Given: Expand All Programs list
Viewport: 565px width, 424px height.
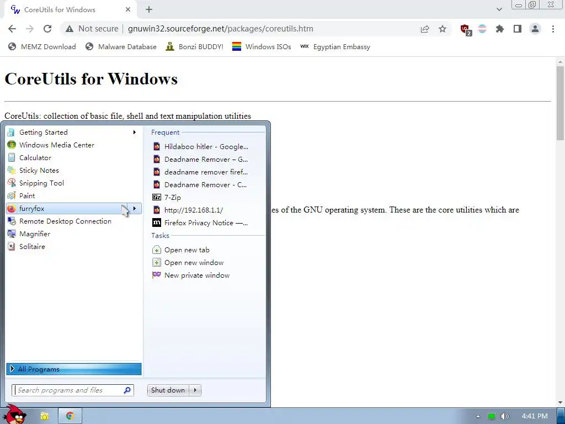Looking at the screenshot, I should (x=74, y=369).
